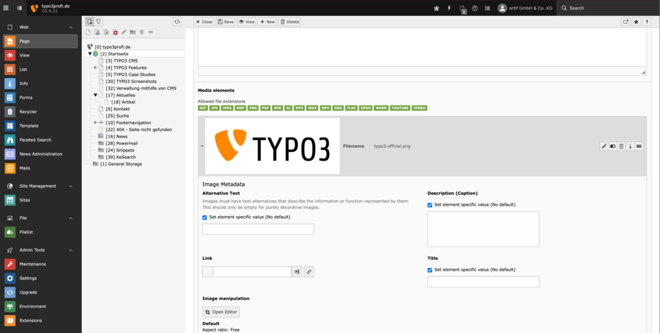
Task: Collapse the typo3-official.png media element
Action: tap(202, 146)
